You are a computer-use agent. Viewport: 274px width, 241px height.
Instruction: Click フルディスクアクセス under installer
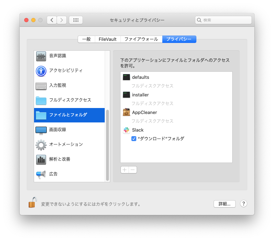pyautogui.click(x=152, y=103)
